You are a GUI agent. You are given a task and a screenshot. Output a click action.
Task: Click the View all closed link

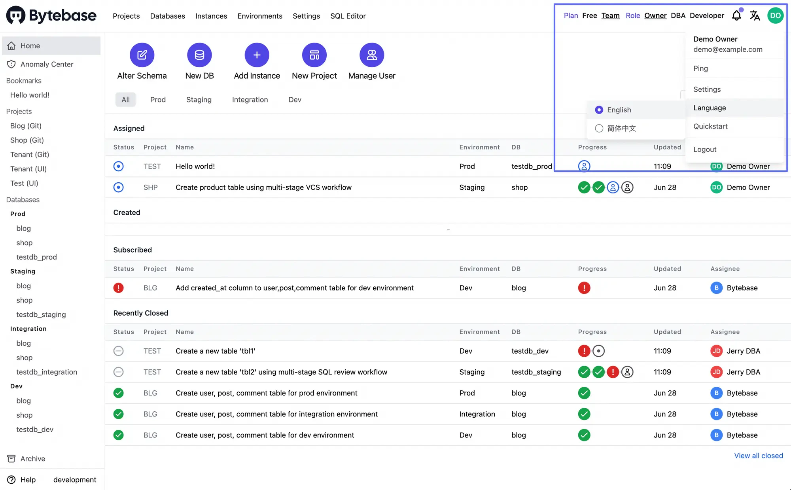pos(758,456)
